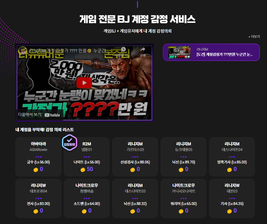This screenshot has height=224, width=267.
Task: Open the video channel avatar icon
Action: (22, 51)
